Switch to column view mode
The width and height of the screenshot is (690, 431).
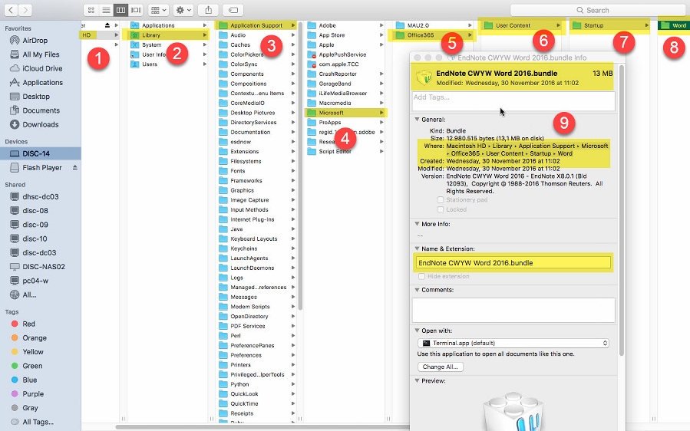[x=121, y=10]
